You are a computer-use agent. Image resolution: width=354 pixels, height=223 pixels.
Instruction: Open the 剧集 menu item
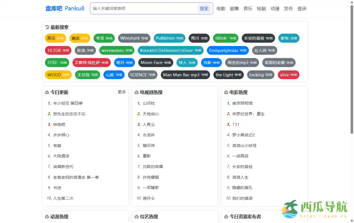click(x=235, y=8)
